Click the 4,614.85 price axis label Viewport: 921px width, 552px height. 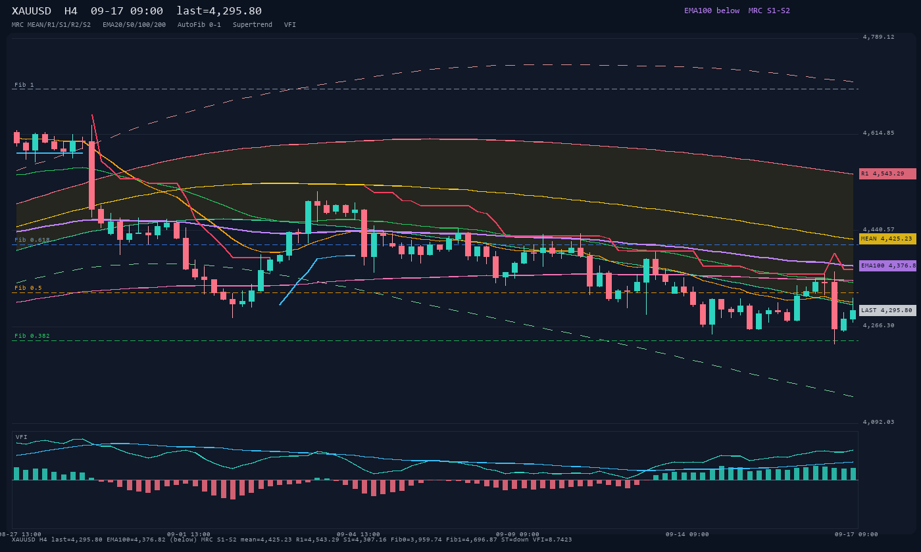click(x=879, y=133)
